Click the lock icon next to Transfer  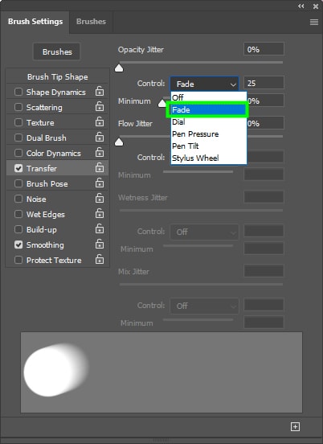(x=100, y=168)
